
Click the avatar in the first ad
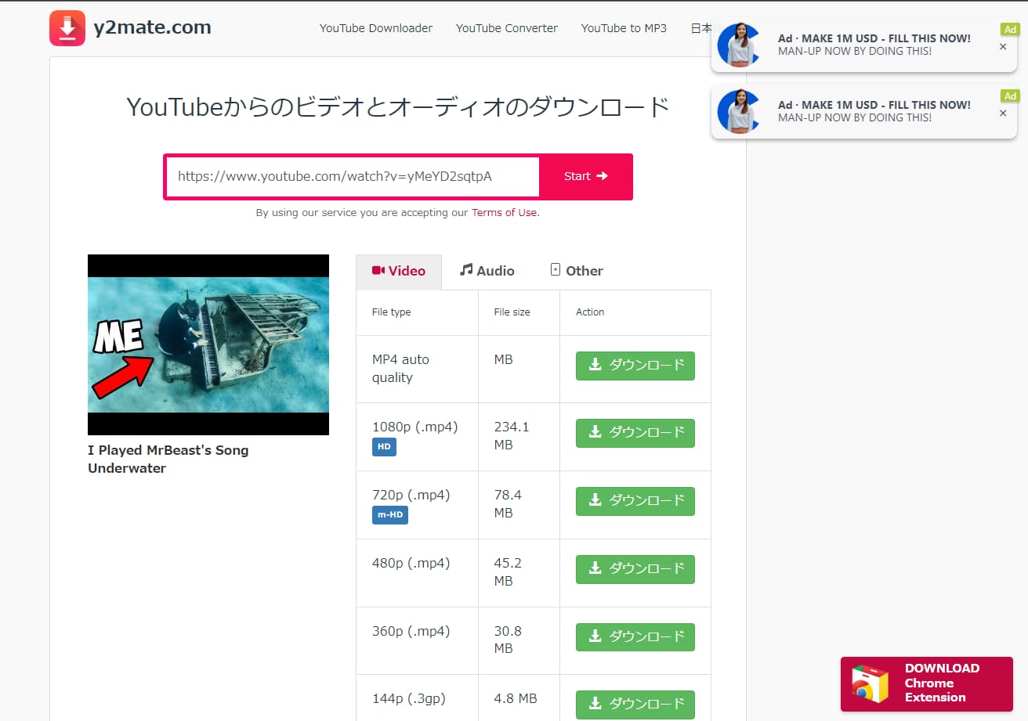[738, 45]
